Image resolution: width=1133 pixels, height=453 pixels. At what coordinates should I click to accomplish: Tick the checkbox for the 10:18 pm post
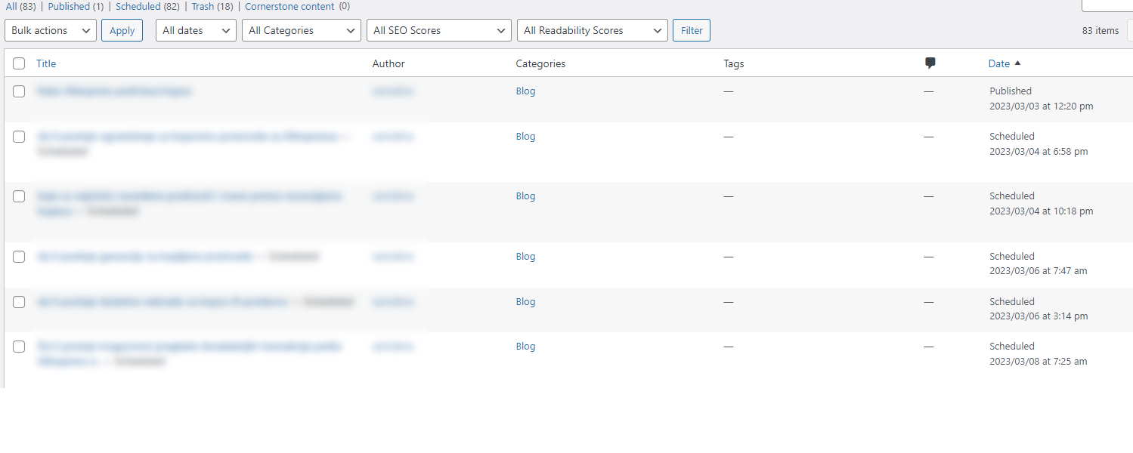point(19,196)
